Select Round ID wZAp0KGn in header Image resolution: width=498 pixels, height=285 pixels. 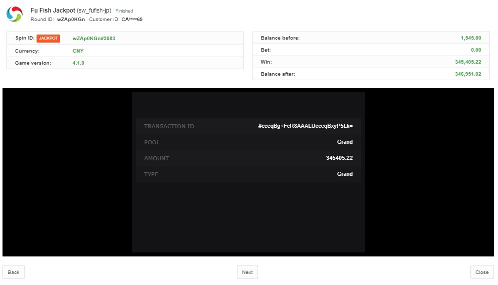[x=71, y=20]
